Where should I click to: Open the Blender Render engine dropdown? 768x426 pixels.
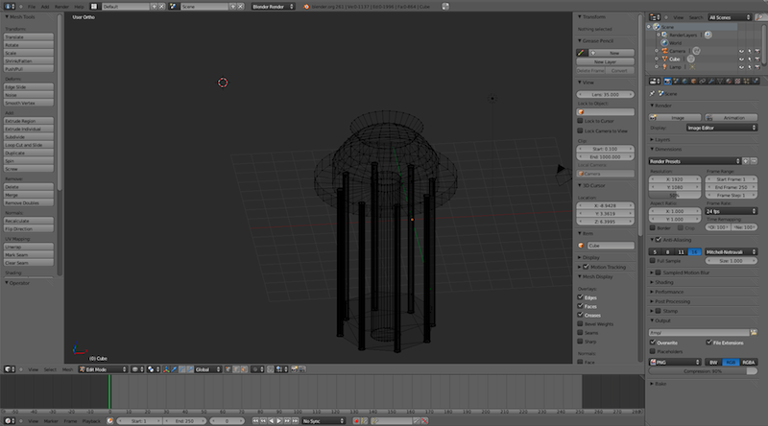[273, 7]
